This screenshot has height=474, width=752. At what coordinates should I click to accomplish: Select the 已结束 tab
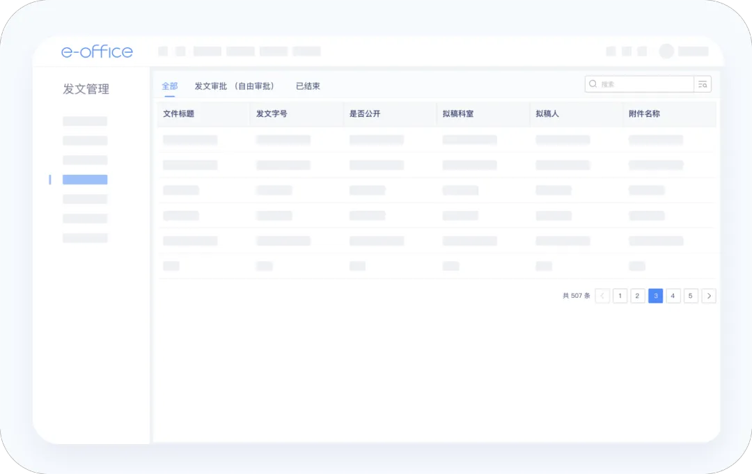tap(308, 86)
